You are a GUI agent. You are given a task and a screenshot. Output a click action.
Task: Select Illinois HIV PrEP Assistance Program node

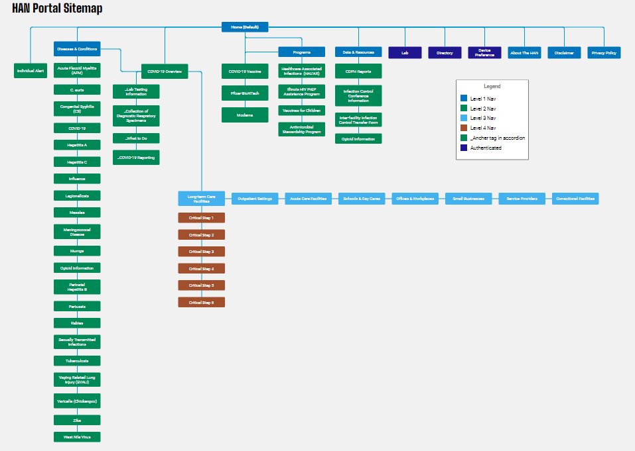click(302, 92)
